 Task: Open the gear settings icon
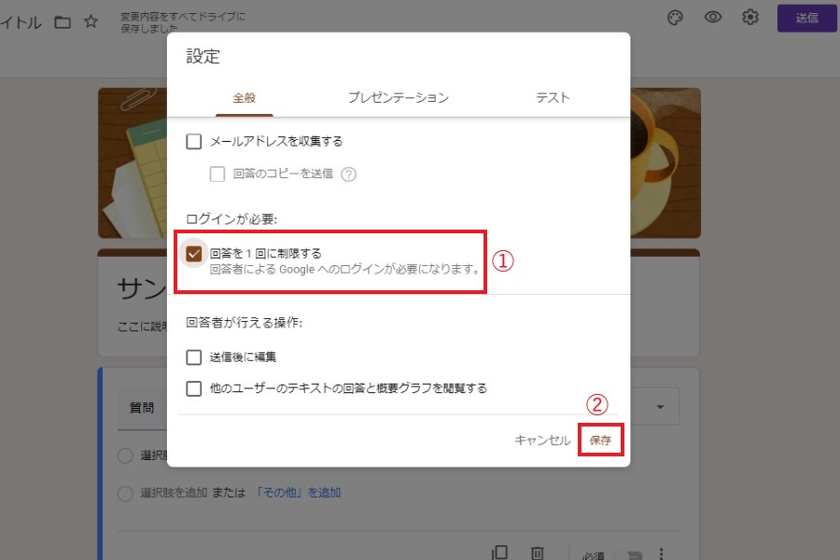coord(749,18)
